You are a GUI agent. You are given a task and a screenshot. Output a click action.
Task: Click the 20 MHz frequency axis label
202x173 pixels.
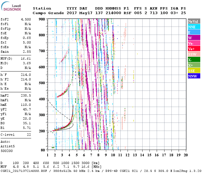[x=186, y=155]
